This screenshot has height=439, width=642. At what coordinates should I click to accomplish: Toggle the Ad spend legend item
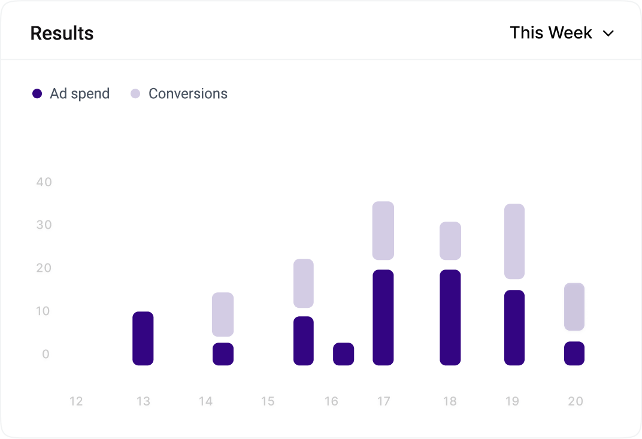pyautogui.click(x=71, y=94)
